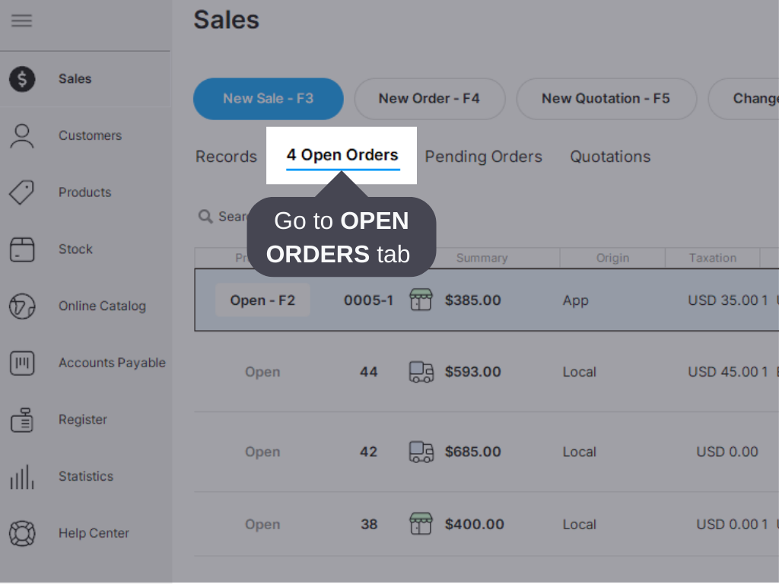This screenshot has width=779, height=584.
Task: Create a New Quotation with F5
Action: 606,99
